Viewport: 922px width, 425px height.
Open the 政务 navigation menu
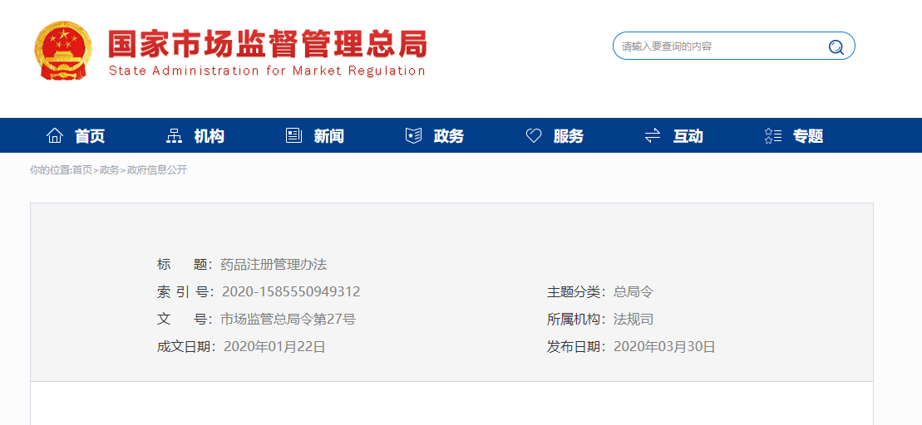[449, 136]
